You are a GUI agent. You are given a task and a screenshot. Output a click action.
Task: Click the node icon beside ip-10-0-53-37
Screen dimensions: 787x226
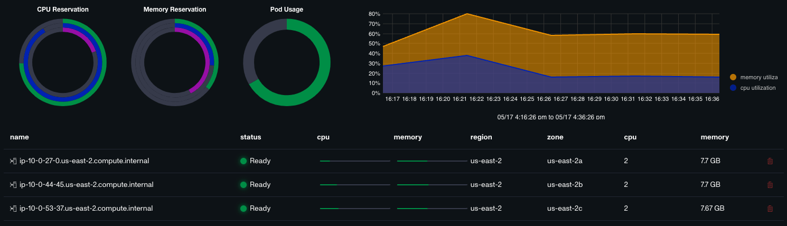14,209
